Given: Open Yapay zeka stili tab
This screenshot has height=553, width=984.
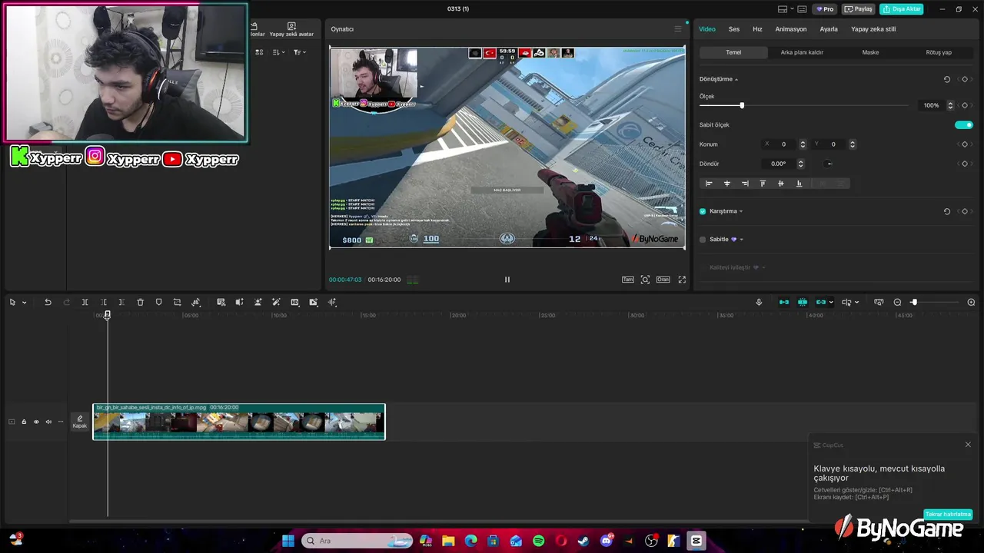Looking at the screenshot, I should (x=873, y=29).
